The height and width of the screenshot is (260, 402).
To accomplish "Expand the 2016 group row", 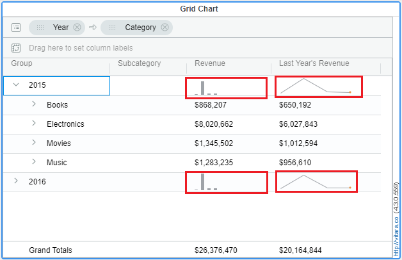I will point(16,181).
